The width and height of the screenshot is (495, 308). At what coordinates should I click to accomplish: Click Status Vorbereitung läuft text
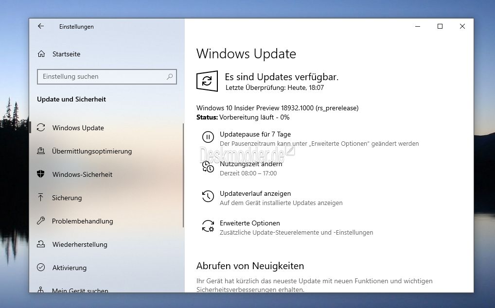(x=243, y=117)
